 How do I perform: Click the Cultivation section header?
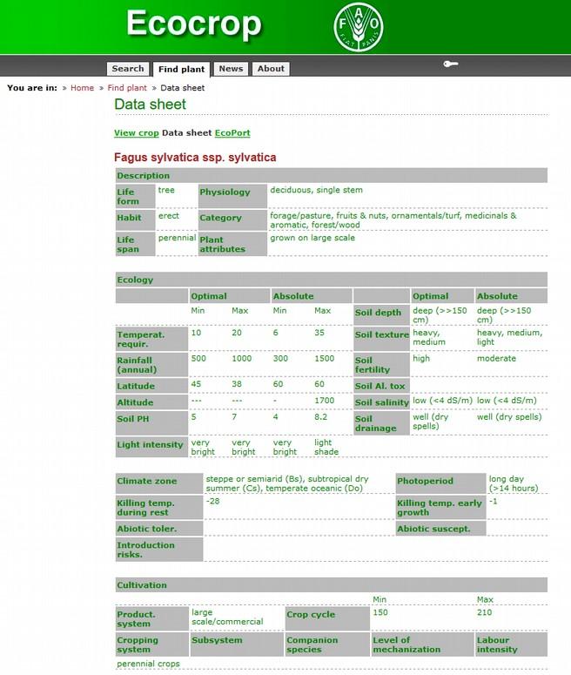[332, 585]
